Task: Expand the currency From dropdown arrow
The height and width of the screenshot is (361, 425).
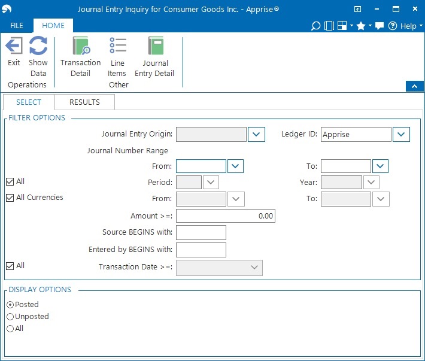Action: click(x=236, y=199)
